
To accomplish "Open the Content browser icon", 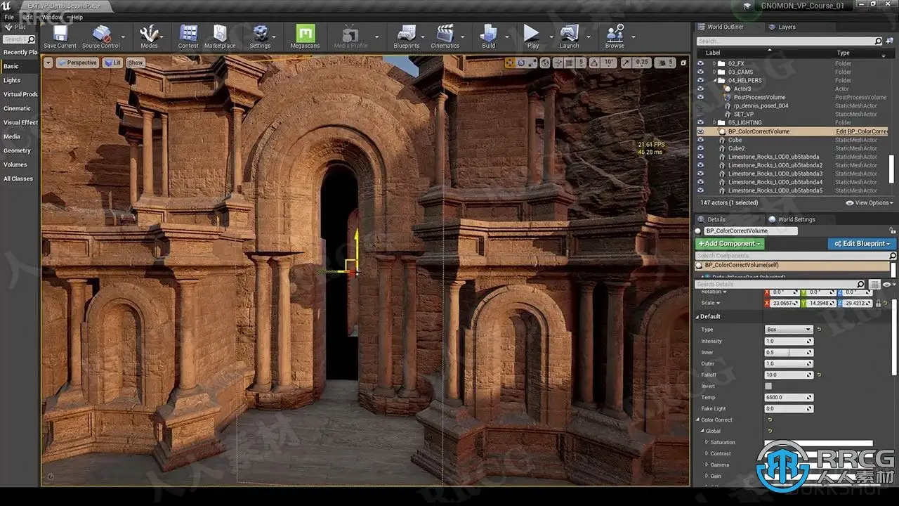I will (188, 34).
